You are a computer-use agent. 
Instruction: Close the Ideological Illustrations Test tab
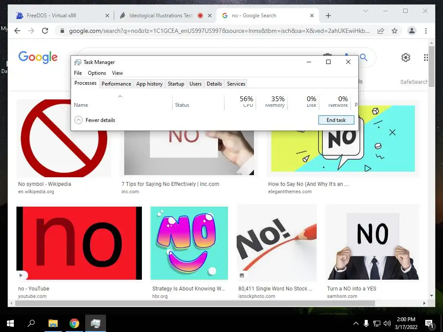(210, 16)
